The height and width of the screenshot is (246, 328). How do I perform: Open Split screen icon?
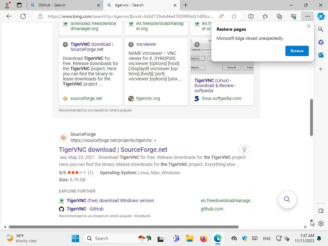(251, 16)
